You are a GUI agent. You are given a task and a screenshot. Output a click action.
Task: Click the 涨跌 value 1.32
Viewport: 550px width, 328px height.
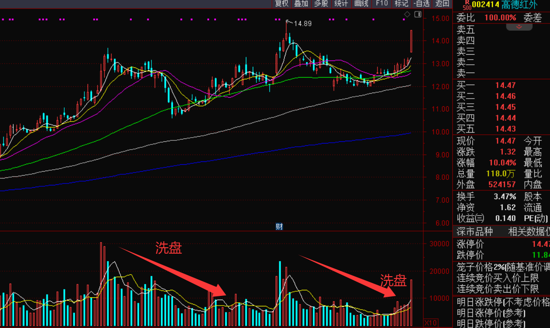coord(507,152)
